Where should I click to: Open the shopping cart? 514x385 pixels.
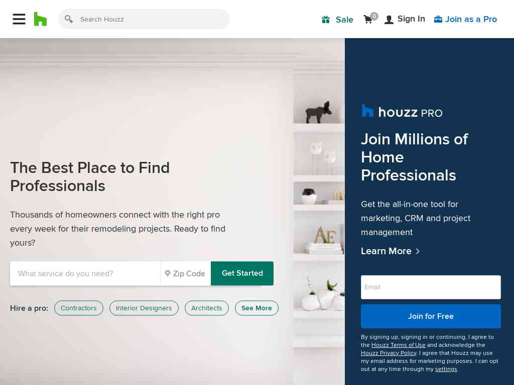370,19
